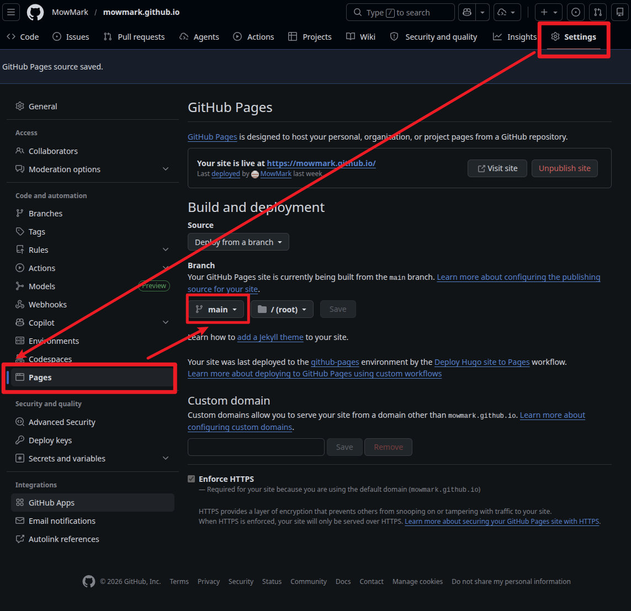The width and height of the screenshot is (631, 611).
Task: Go to GitHub home via Octocat logo
Action: click(x=35, y=12)
